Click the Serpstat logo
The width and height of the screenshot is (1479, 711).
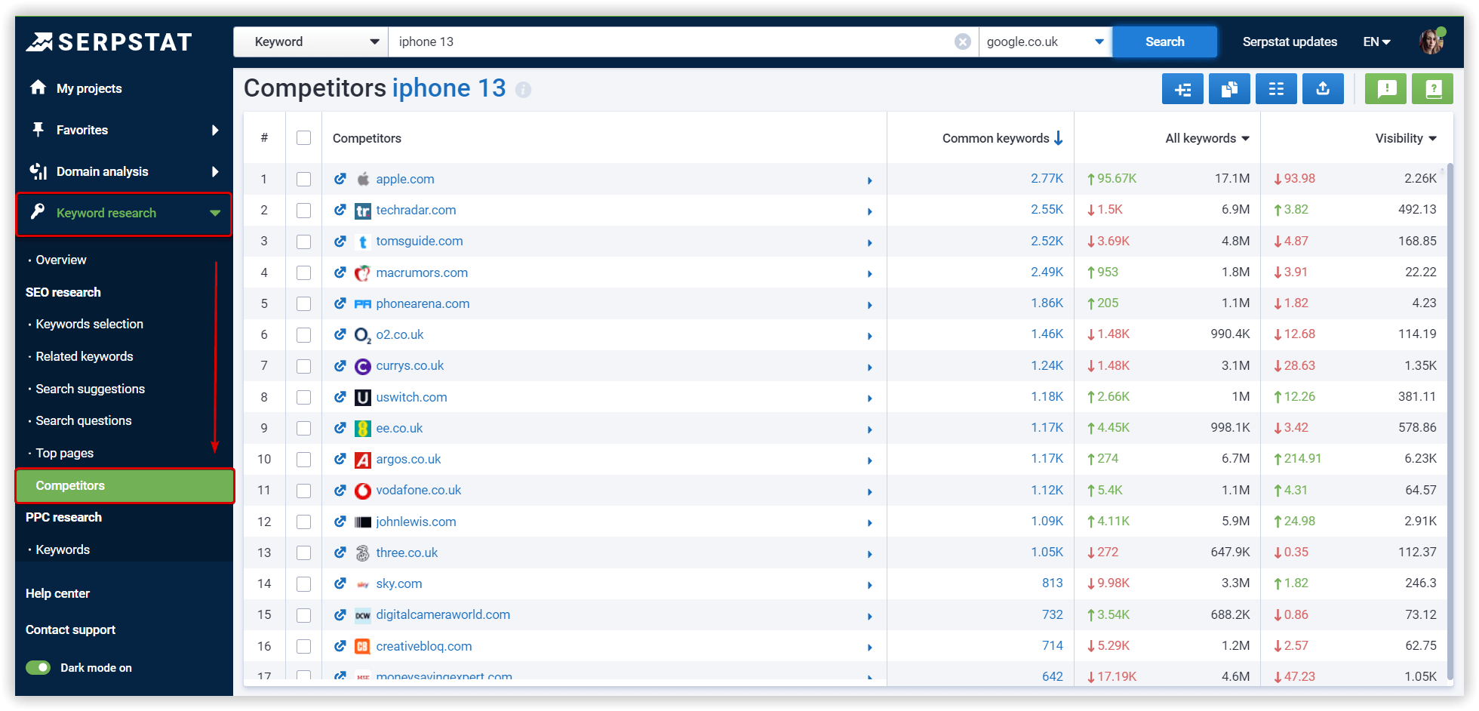(x=109, y=42)
